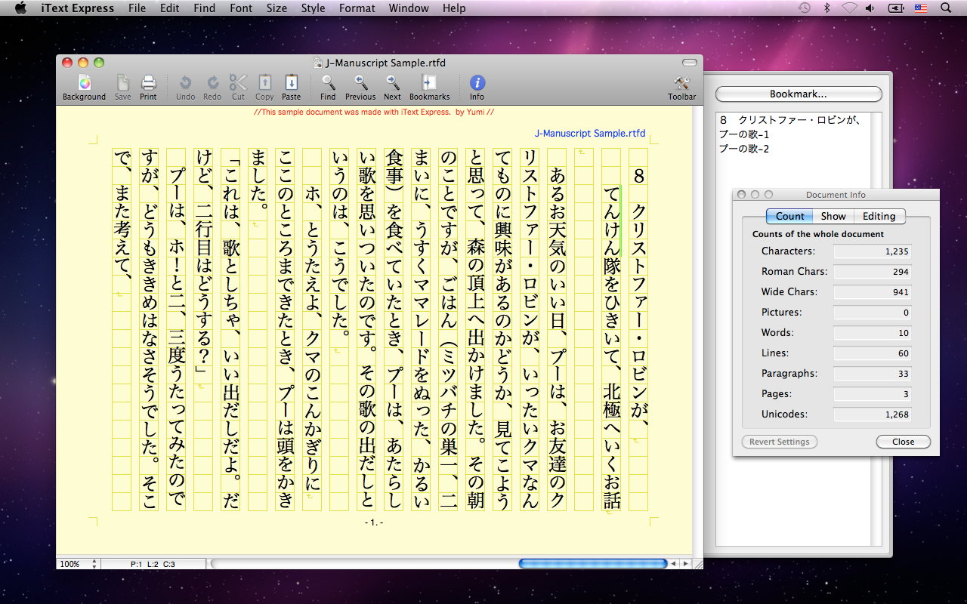
Task: Go to Next search result
Action: [392, 83]
